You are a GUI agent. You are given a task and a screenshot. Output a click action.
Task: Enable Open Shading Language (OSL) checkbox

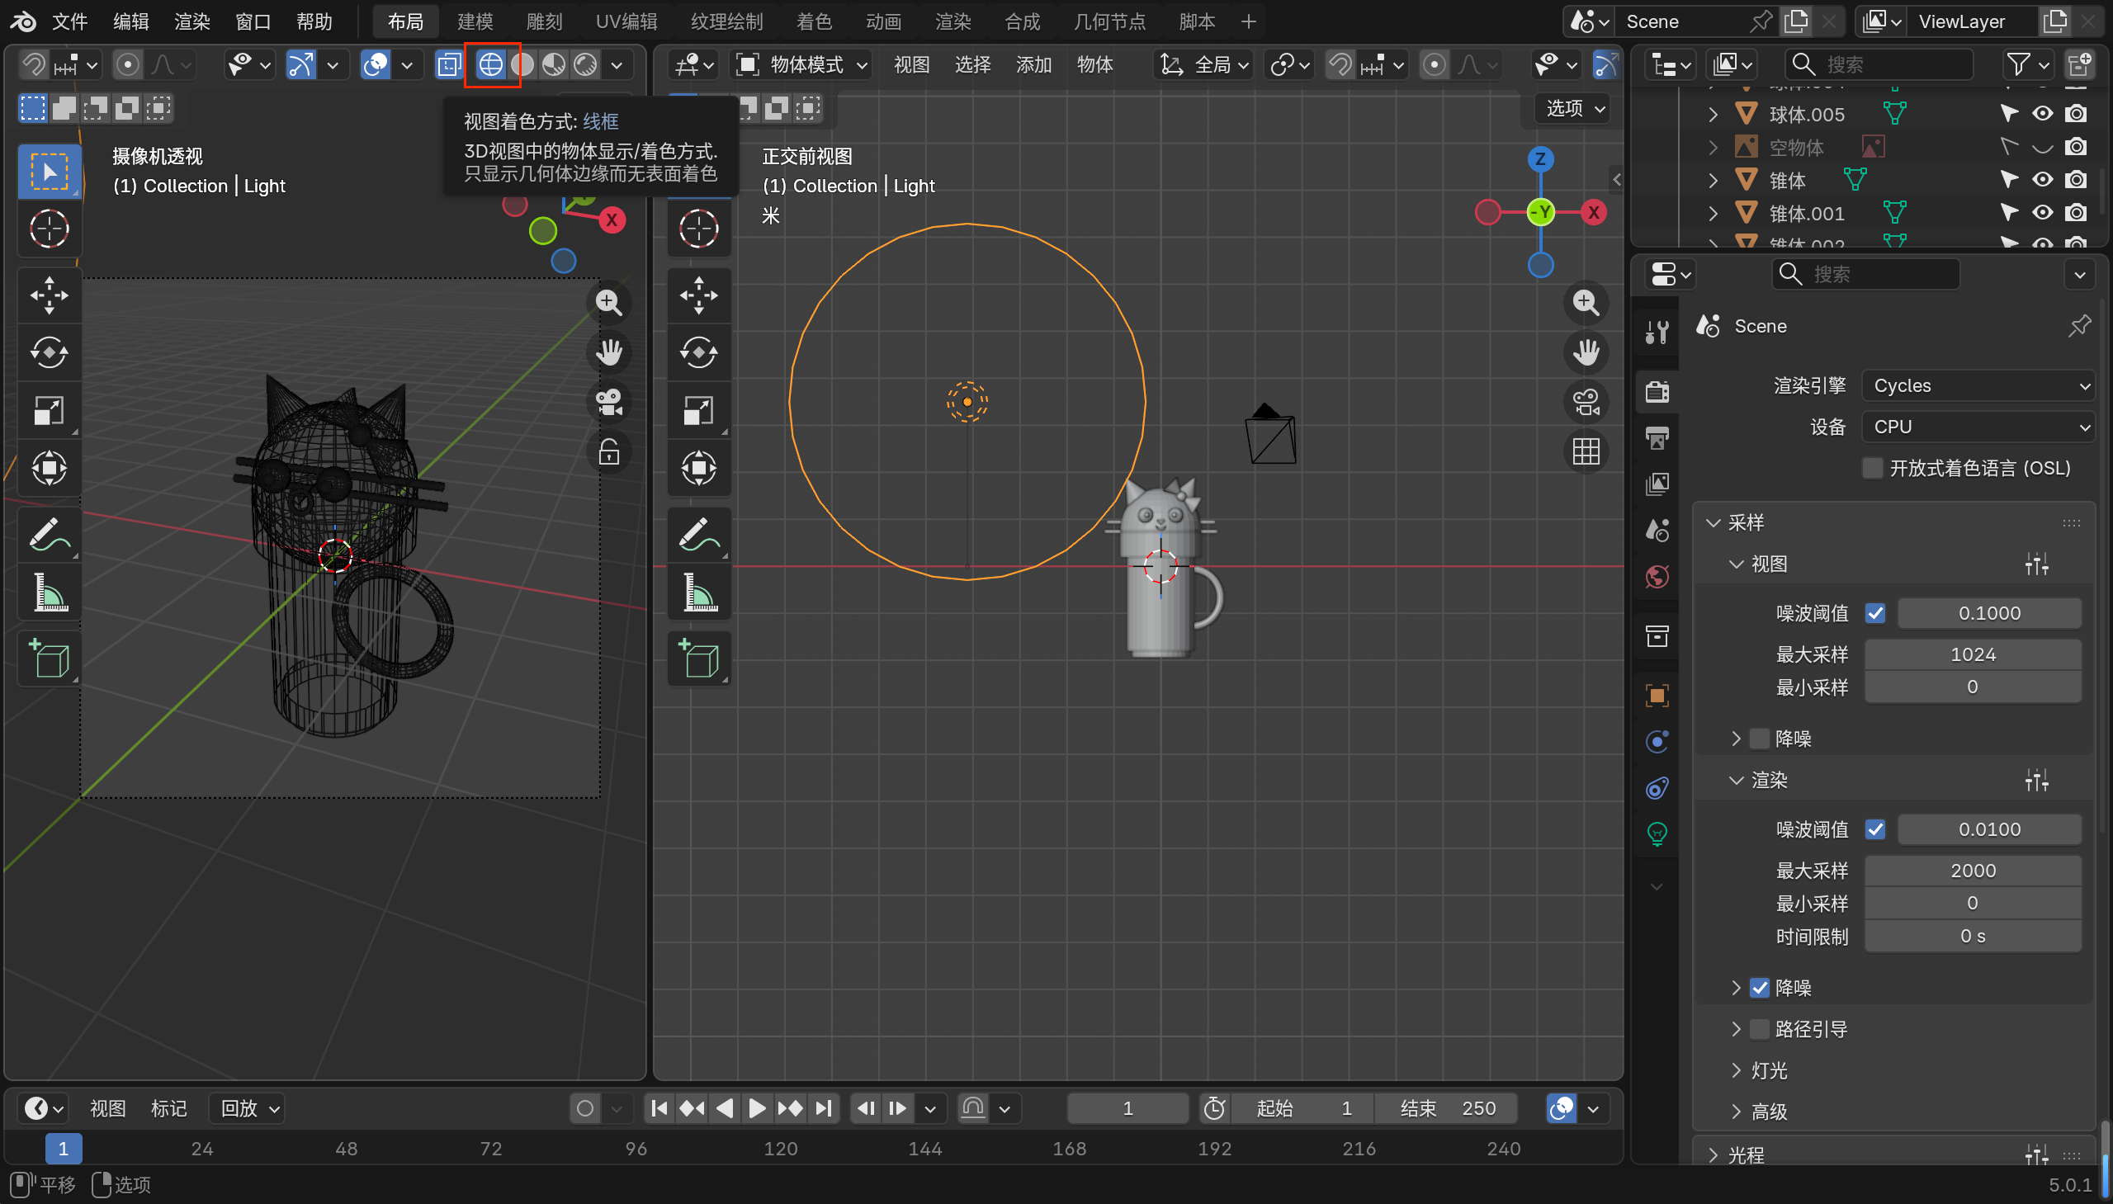point(1871,468)
